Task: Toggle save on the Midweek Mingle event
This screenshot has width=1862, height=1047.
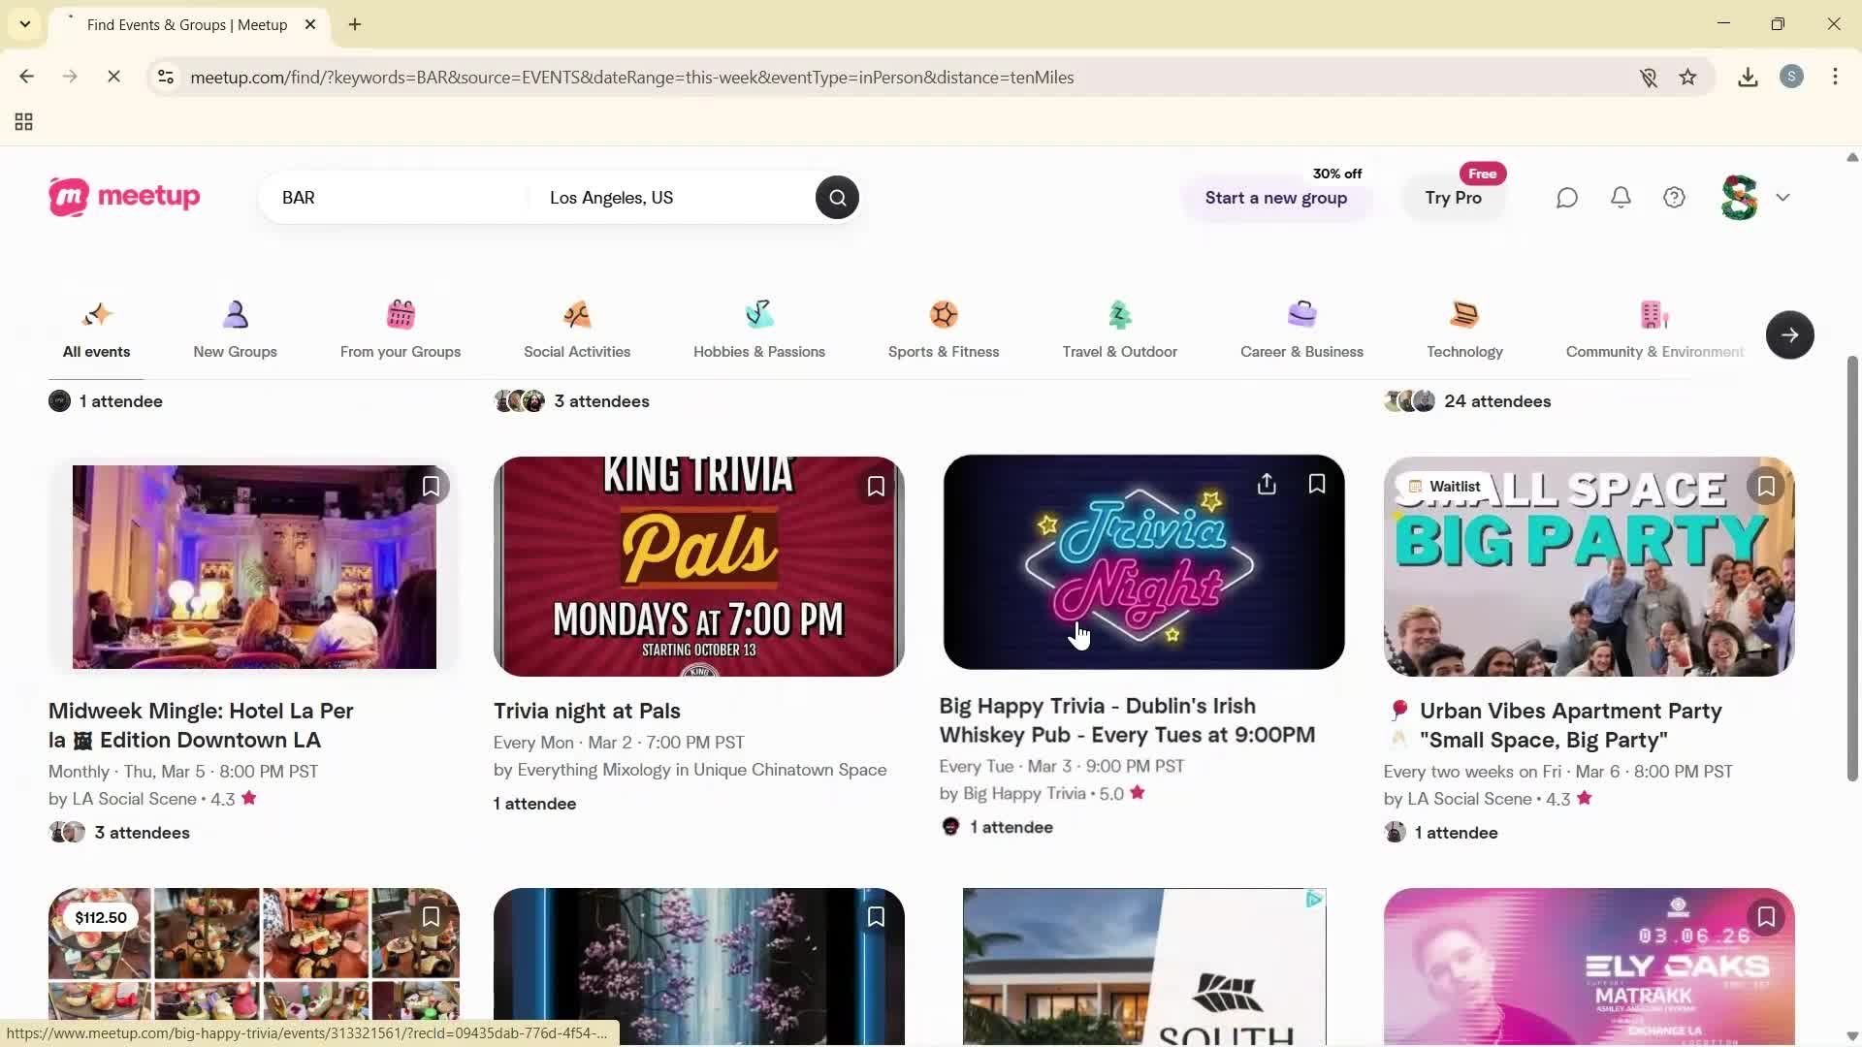Action: coord(432,486)
